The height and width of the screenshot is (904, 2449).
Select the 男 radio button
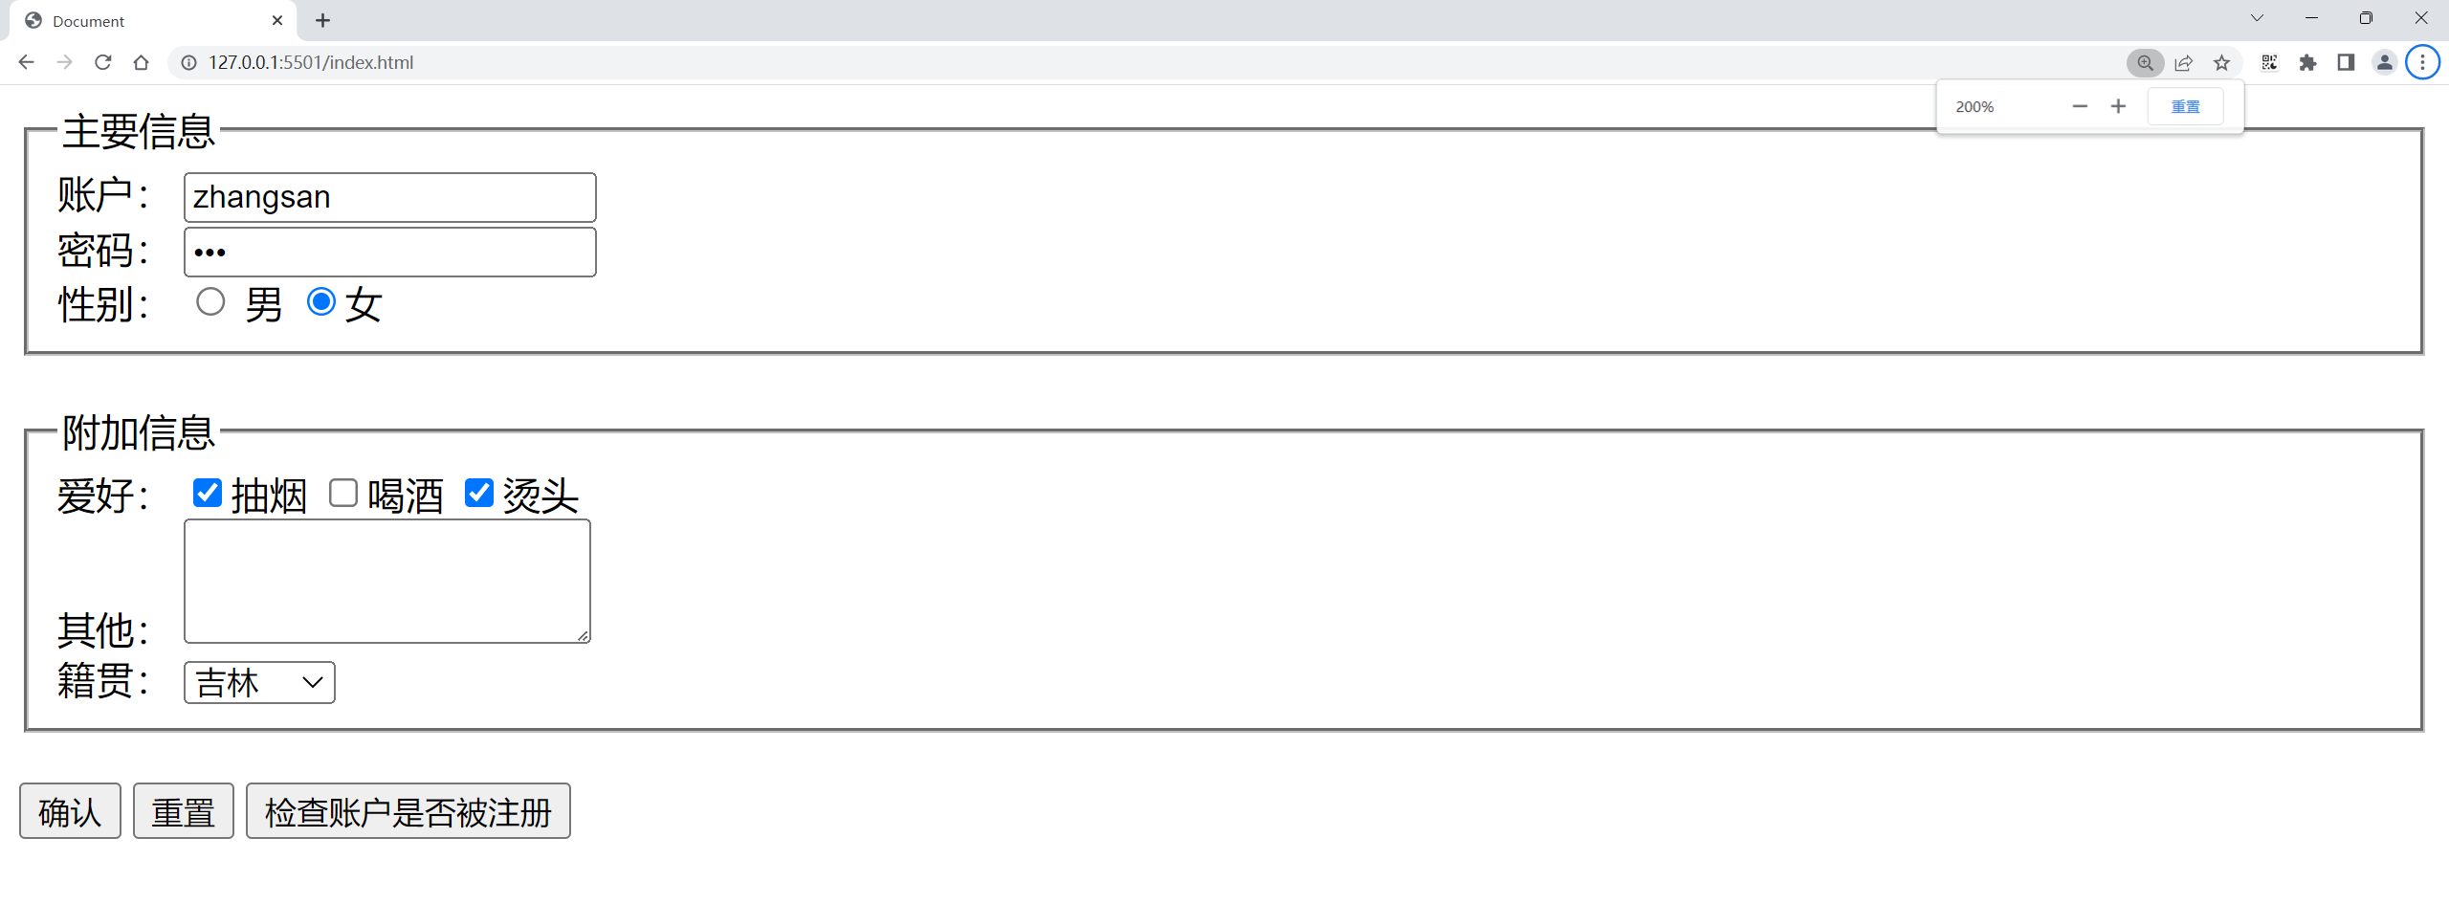point(210,302)
